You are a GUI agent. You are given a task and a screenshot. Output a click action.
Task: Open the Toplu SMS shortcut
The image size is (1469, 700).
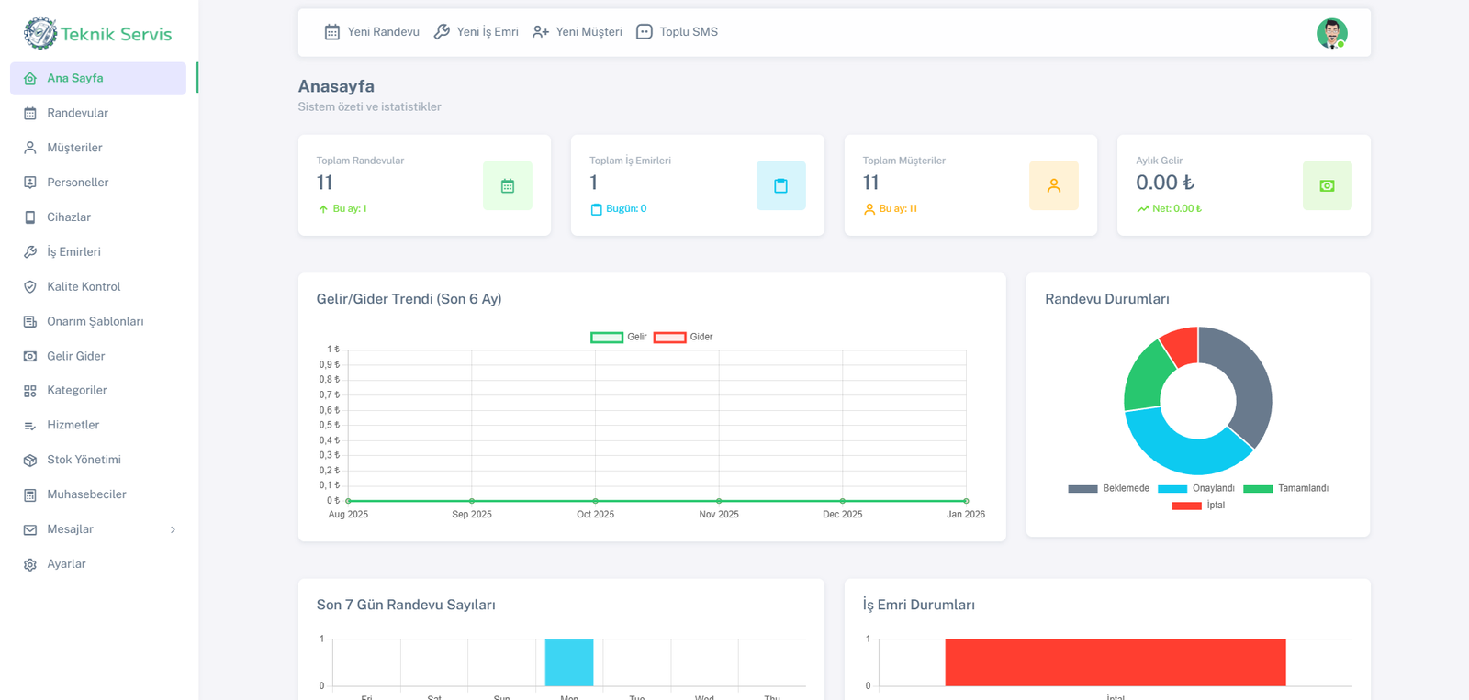click(678, 32)
